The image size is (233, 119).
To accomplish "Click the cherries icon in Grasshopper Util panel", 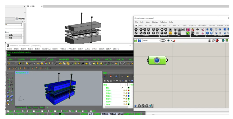I will click(x=193, y=29).
